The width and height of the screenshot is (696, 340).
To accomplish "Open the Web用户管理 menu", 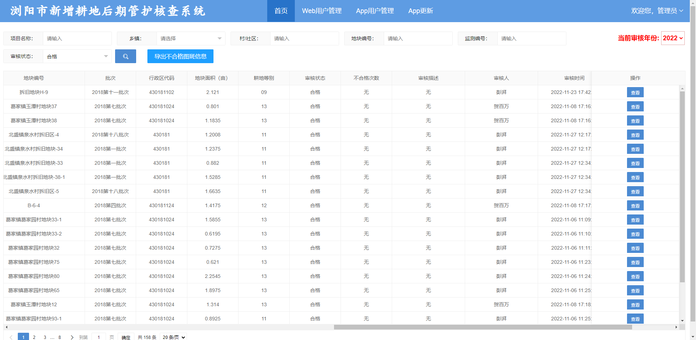I will click(x=322, y=11).
